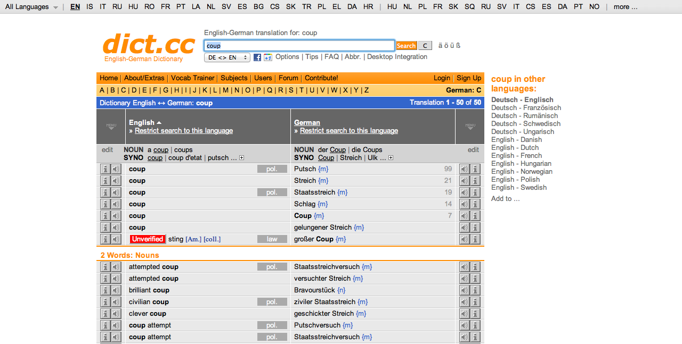The height and width of the screenshot is (344, 682).
Task: Open info icon left of 'civilian coup'
Action: [x=105, y=302]
